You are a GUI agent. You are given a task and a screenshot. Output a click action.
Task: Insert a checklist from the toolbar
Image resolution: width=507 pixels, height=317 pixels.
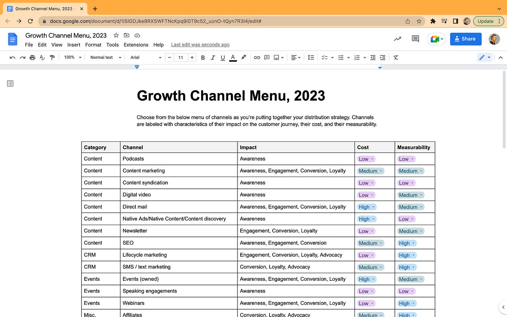point(325,57)
